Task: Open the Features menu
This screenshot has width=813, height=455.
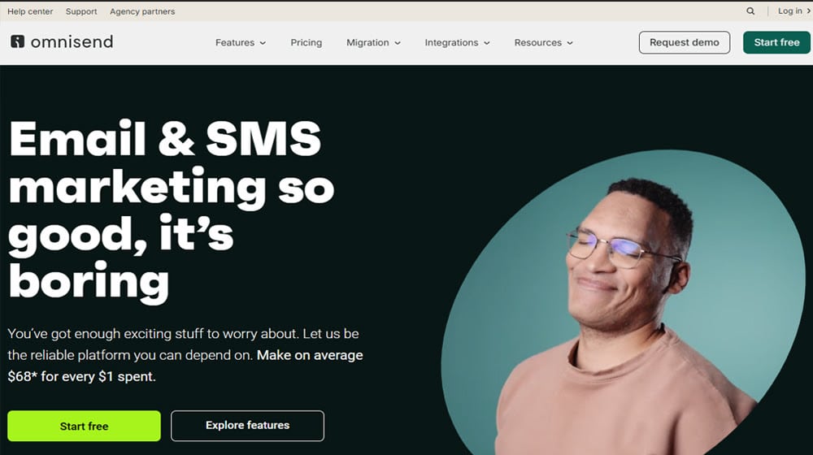Action: [235, 42]
